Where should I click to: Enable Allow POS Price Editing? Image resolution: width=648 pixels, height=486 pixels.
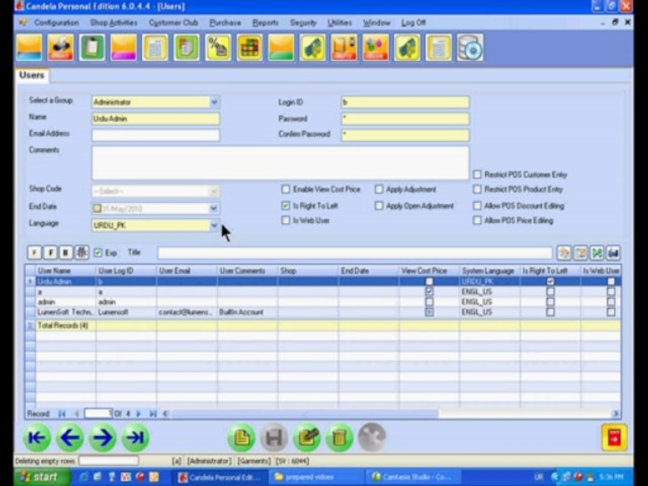pyautogui.click(x=477, y=220)
